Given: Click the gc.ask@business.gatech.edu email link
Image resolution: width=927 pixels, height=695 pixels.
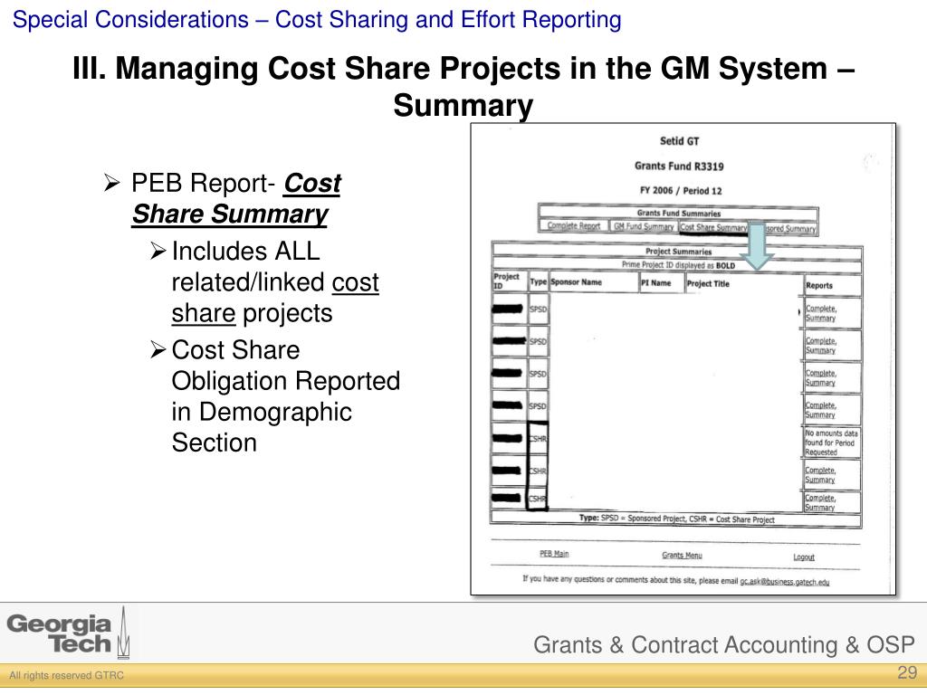Looking at the screenshot, I should point(785,582).
